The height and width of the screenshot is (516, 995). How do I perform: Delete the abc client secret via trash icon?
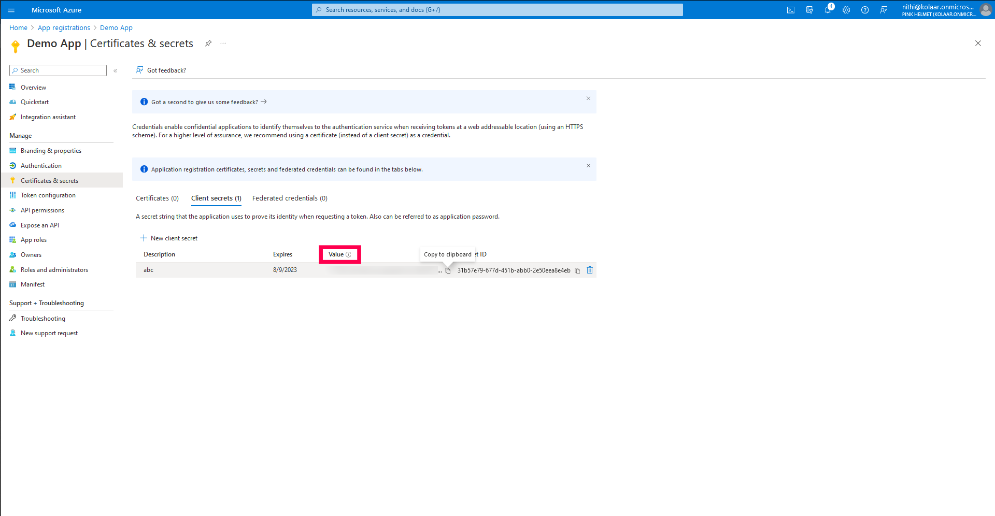[x=589, y=270]
